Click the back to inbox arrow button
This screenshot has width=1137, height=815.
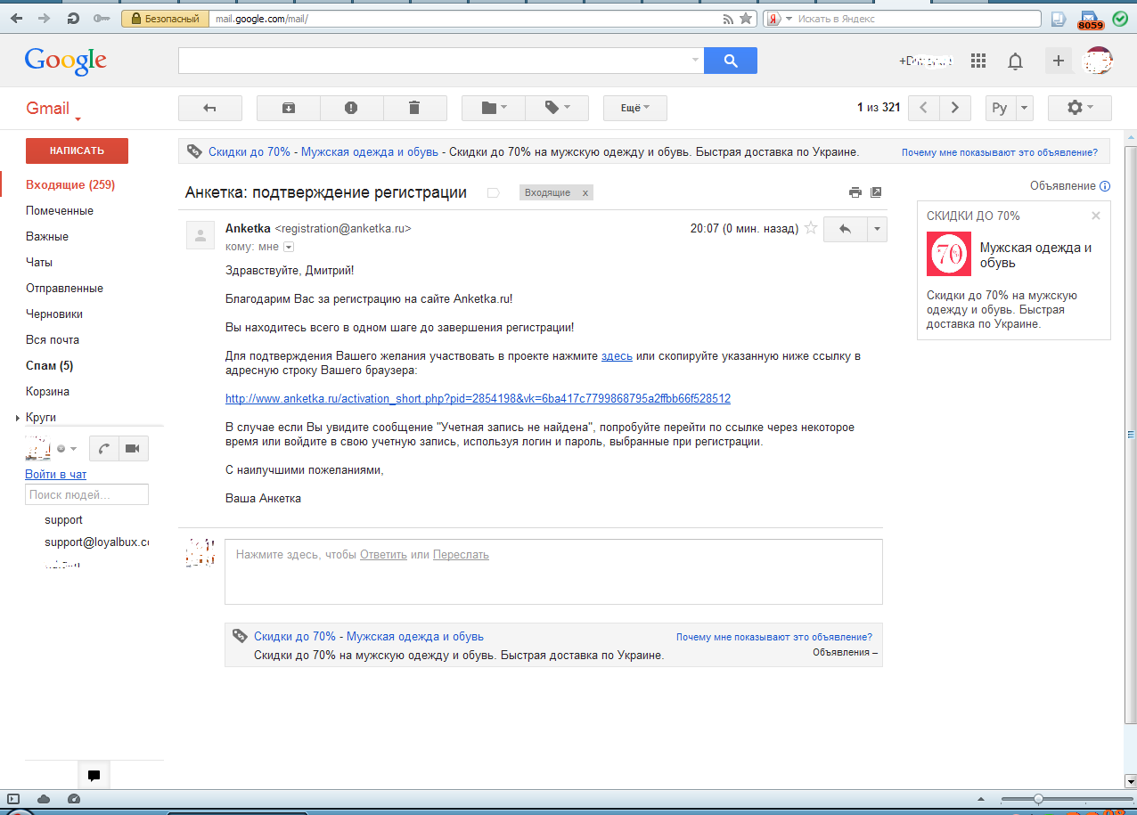[x=210, y=108]
